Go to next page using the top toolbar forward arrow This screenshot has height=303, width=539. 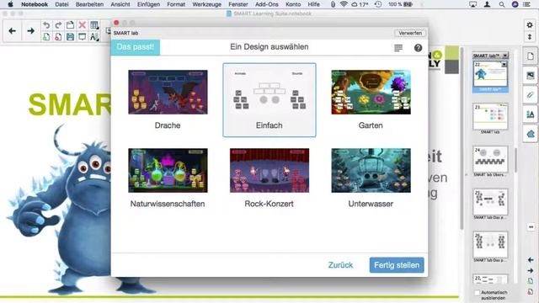point(30,31)
